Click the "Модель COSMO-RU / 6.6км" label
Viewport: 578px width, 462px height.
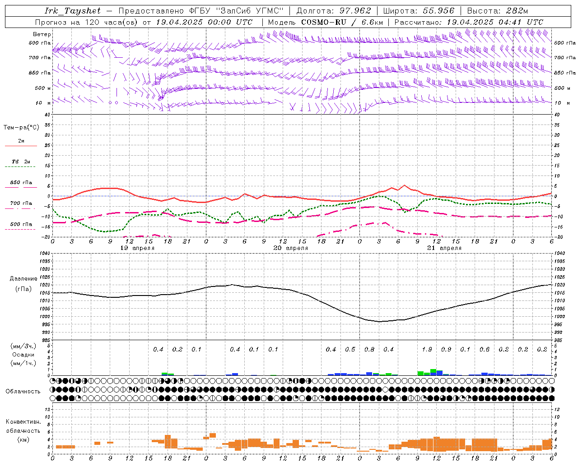coord(326,22)
